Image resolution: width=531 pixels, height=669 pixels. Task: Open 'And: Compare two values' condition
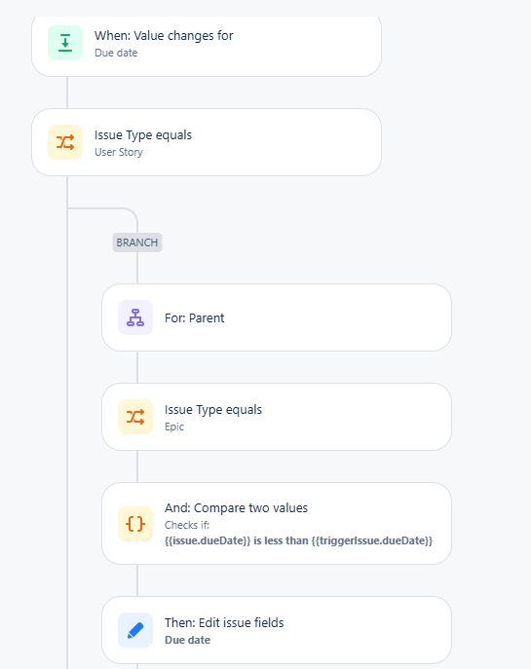pos(236,507)
